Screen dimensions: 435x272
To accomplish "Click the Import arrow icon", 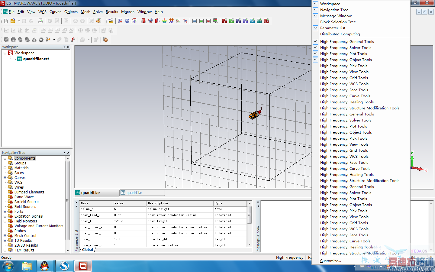I will tap(98, 21).
